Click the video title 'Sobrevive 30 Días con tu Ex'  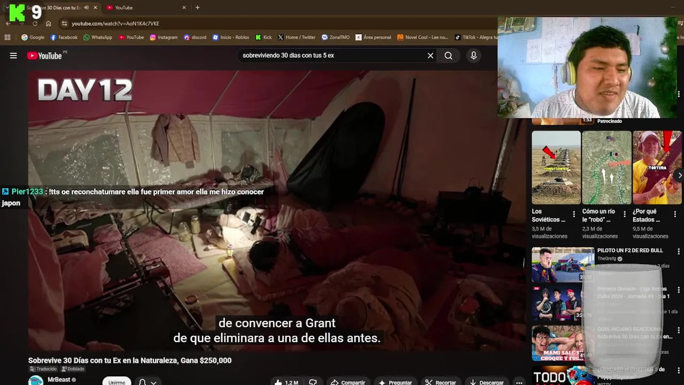(x=130, y=360)
